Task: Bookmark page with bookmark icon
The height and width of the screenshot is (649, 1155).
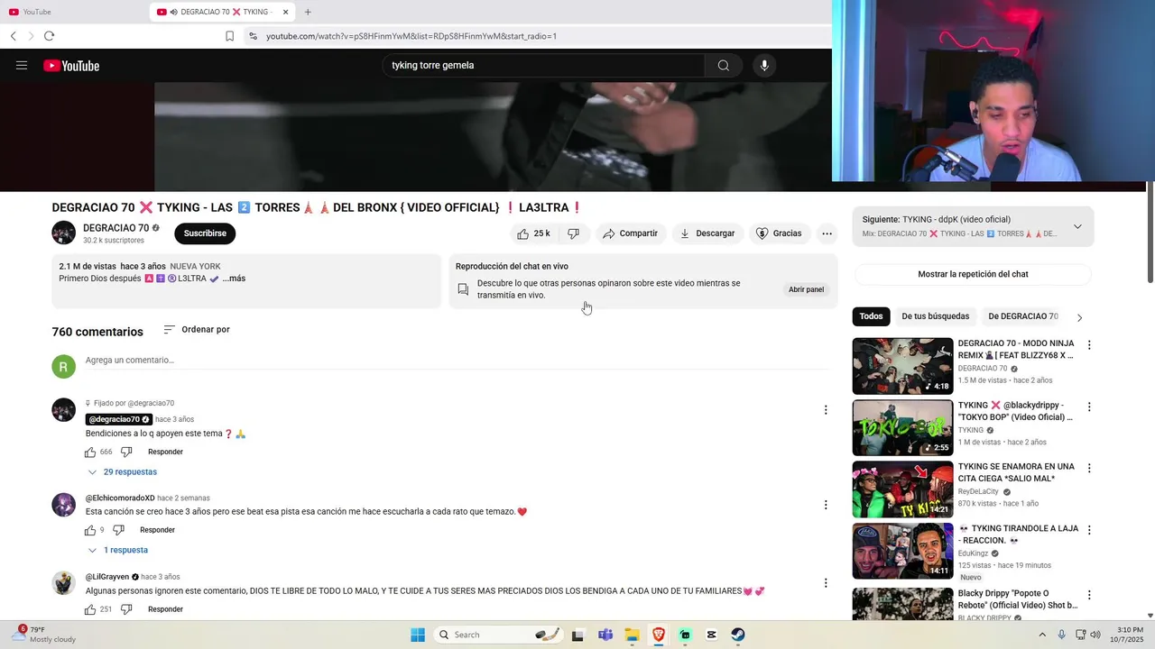Action: pyautogui.click(x=229, y=36)
